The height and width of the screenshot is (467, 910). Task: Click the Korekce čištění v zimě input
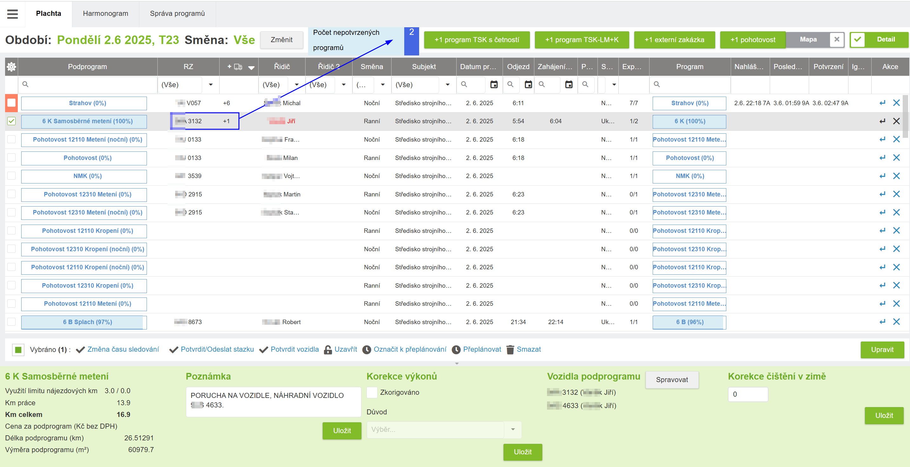tap(748, 394)
